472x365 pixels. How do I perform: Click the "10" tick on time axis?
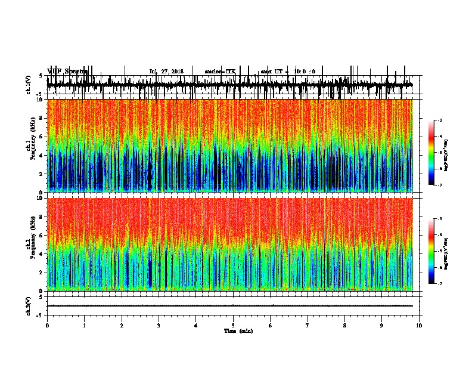419,326
